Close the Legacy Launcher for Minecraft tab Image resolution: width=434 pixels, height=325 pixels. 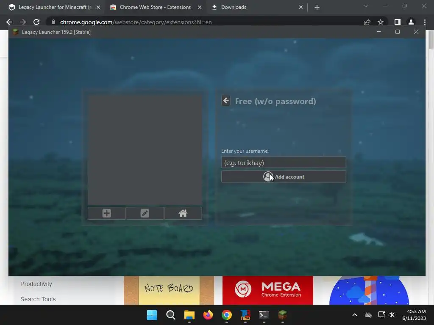click(98, 7)
